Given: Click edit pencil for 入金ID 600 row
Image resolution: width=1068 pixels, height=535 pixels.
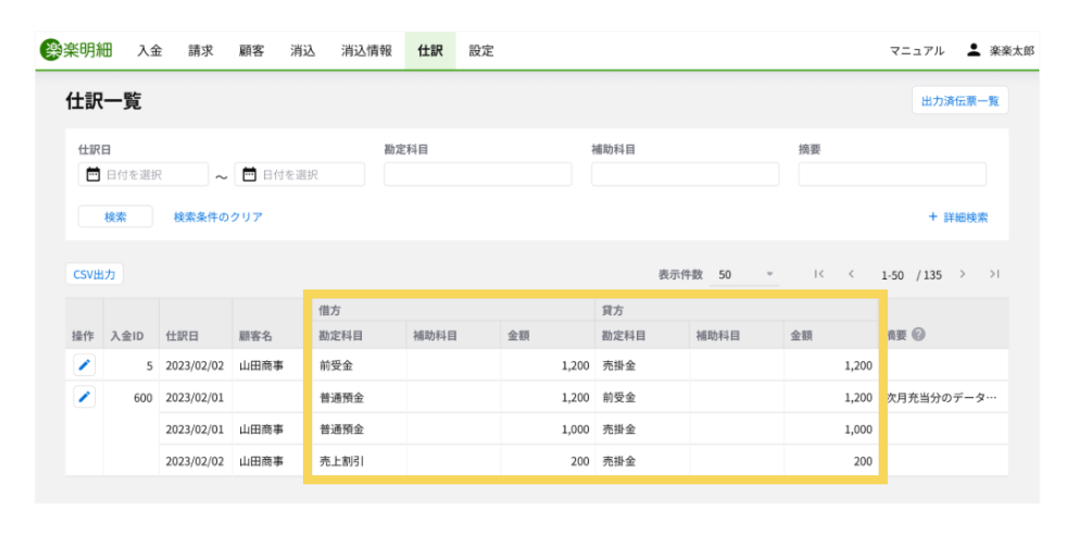Looking at the screenshot, I should tap(84, 397).
